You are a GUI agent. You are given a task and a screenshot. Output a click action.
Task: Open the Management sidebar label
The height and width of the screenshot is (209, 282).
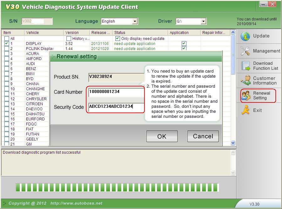pyautogui.click(x=267, y=51)
